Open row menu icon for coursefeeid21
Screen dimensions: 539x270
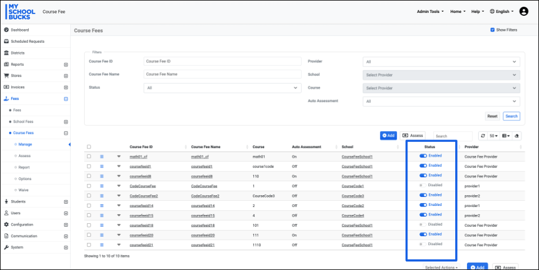[102, 245]
